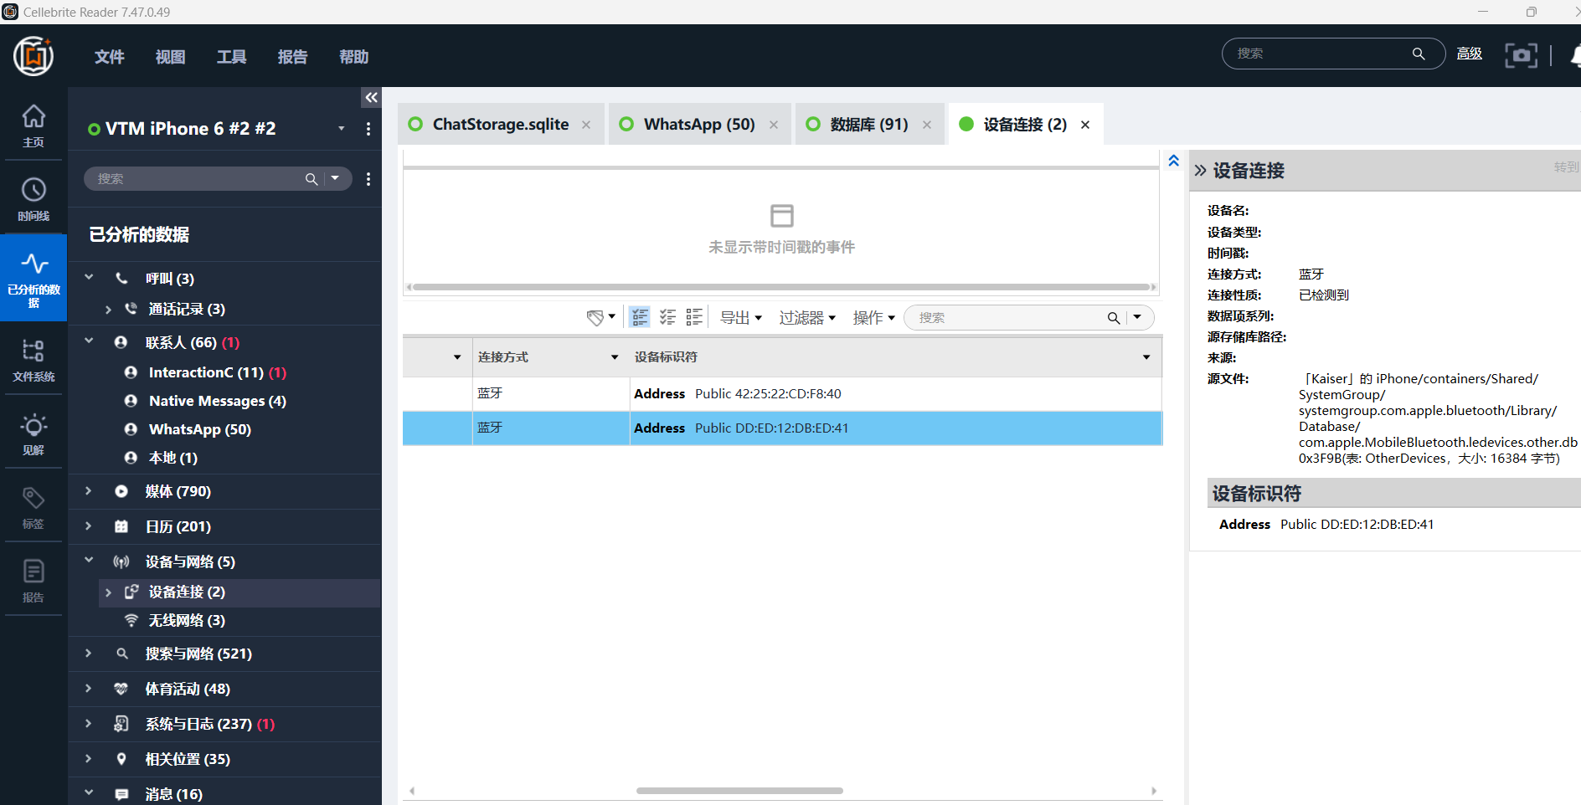Close the 数据库 (91) tab
This screenshot has width=1581, height=805.
927,125
